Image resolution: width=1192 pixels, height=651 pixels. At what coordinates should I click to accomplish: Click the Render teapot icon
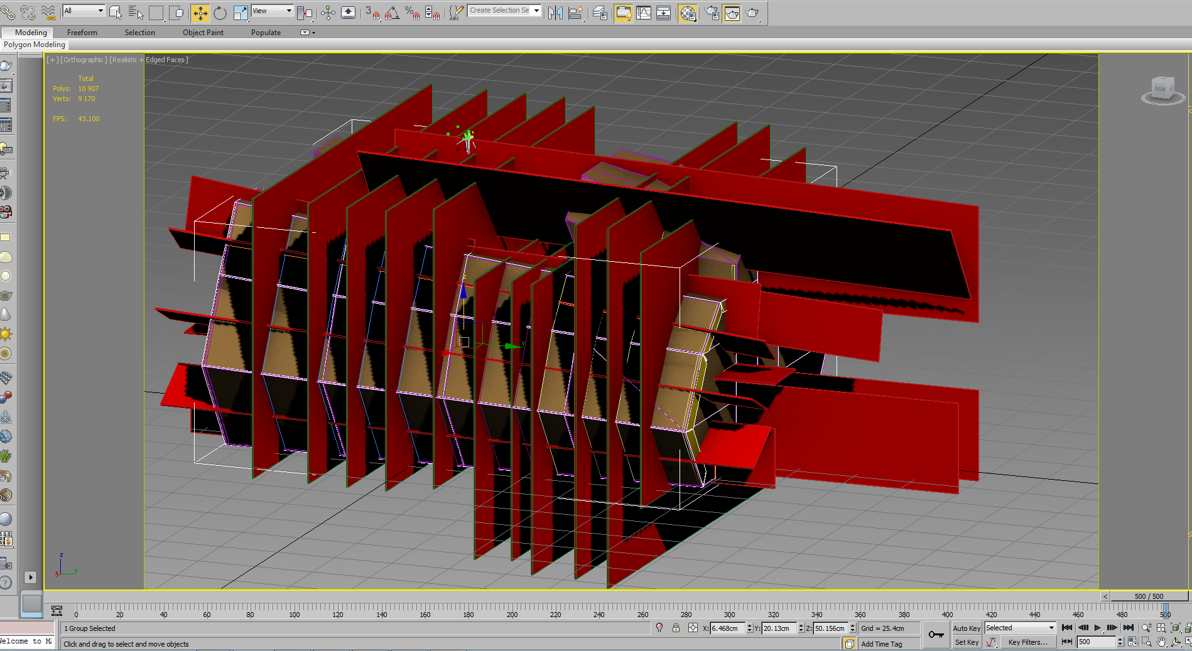(x=752, y=13)
